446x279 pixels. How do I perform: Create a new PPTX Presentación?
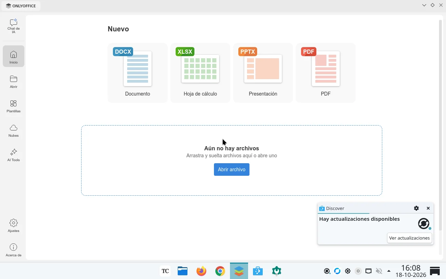(263, 73)
